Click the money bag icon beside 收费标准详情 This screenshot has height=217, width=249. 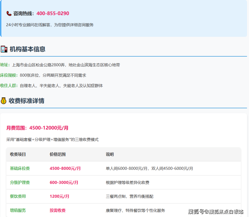tap(4, 101)
